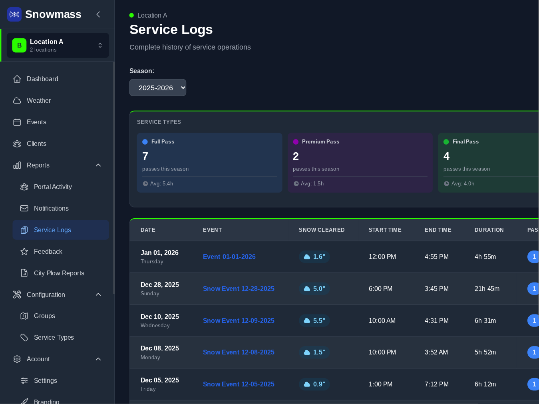Click the Service Types tag icon
539x404 pixels.
coord(24,338)
